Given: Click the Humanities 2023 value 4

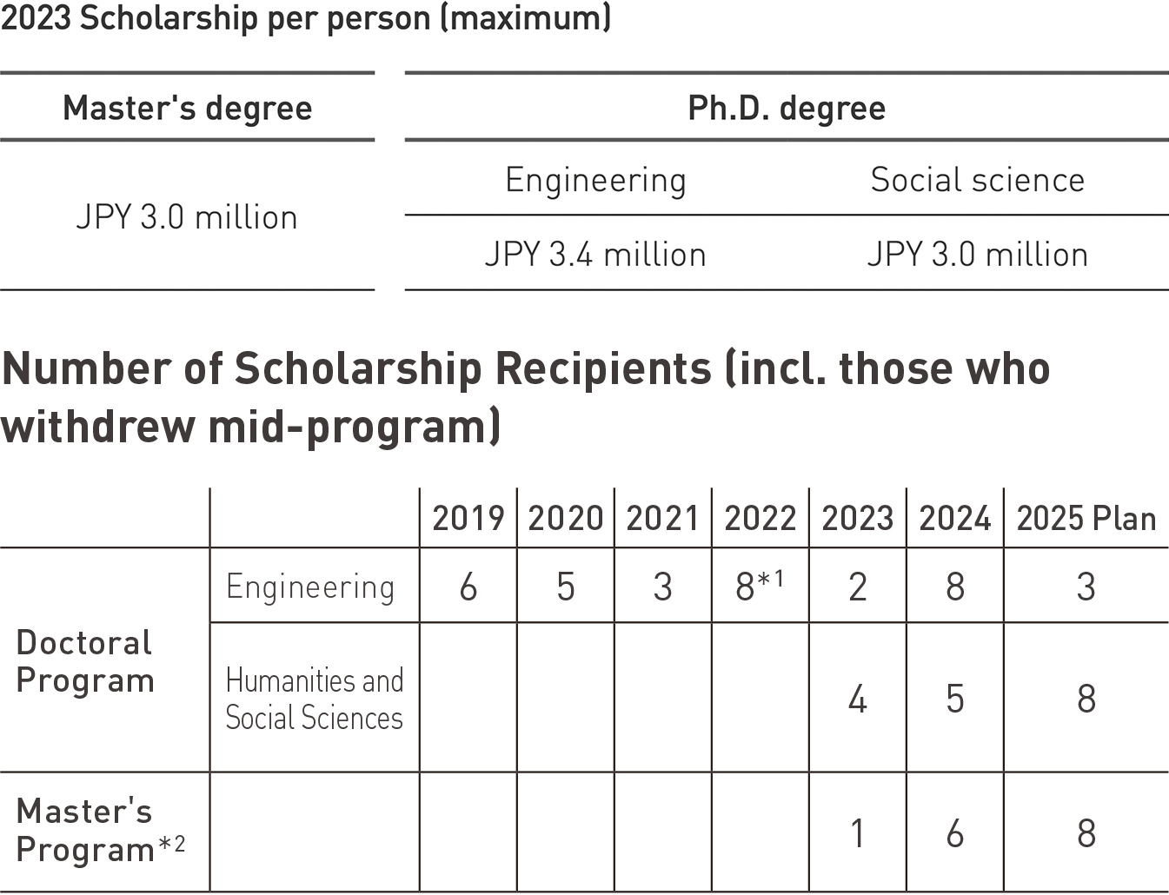Looking at the screenshot, I should point(858,699).
